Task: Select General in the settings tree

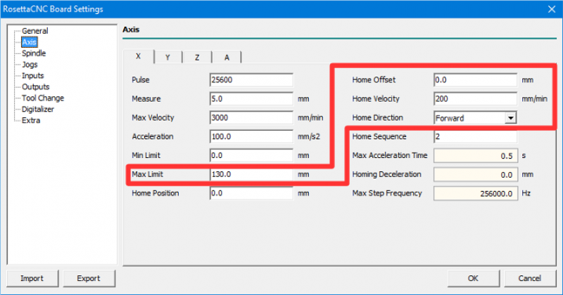Action: pos(34,31)
